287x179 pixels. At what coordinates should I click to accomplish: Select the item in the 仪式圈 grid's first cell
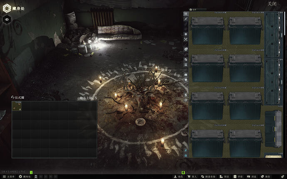tap(17, 106)
